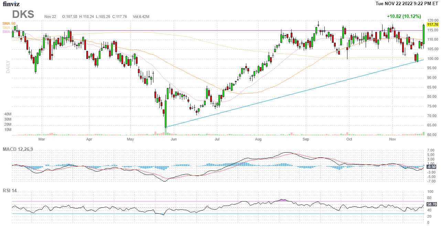The height and width of the screenshot is (228, 441).
Task: Click the yellow 117.76 current price tag
Action: [x=432, y=25]
